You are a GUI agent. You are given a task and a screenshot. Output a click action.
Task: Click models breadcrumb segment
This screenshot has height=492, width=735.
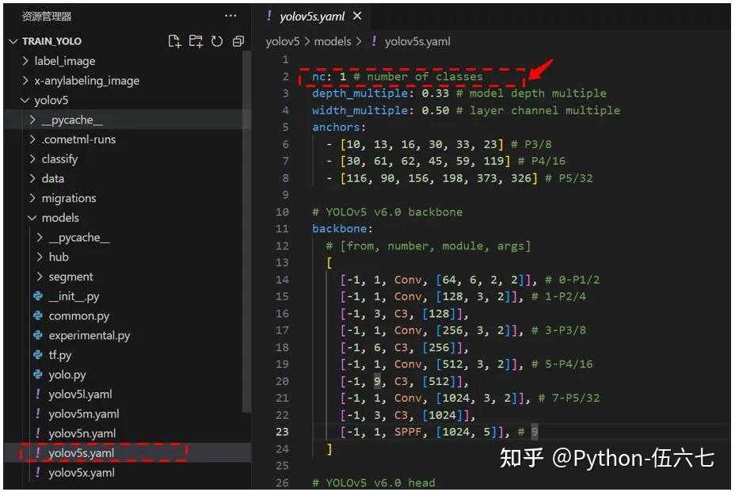pyautogui.click(x=333, y=41)
